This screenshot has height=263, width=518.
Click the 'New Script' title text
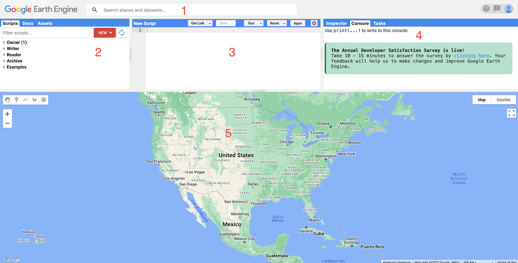145,23
